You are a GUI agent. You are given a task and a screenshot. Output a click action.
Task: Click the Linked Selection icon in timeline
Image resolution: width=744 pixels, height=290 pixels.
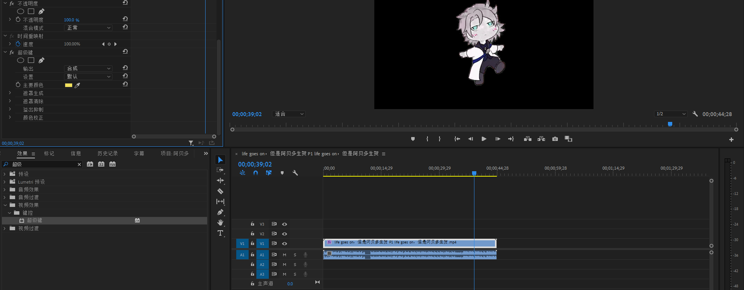[x=269, y=173]
